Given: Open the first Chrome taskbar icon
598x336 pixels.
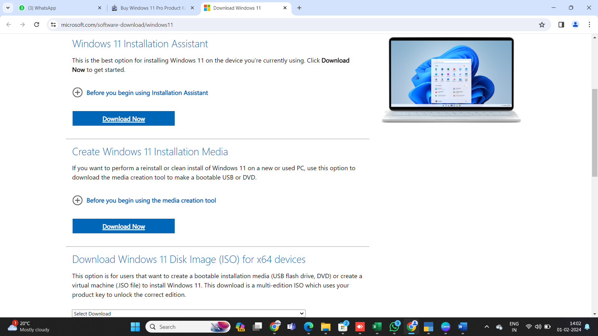Looking at the screenshot, I should click(x=274, y=327).
